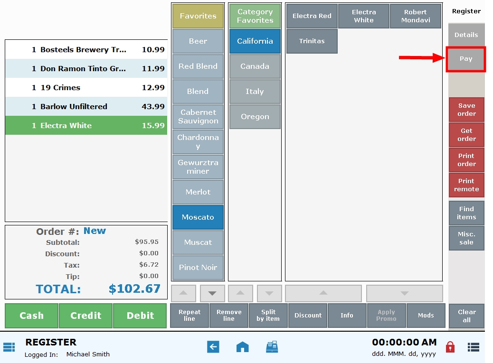Open Find items

pos(466,213)
